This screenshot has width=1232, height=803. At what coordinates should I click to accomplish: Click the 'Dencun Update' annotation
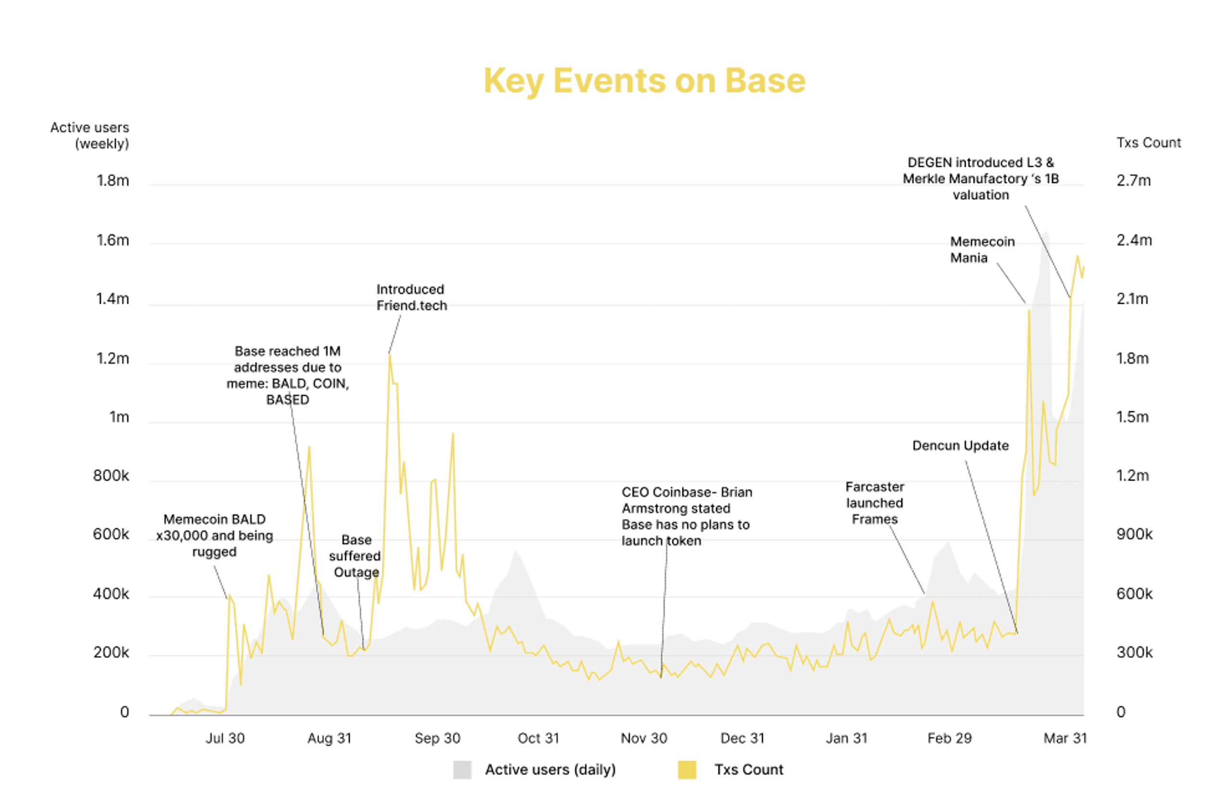(x=960, y=445)
